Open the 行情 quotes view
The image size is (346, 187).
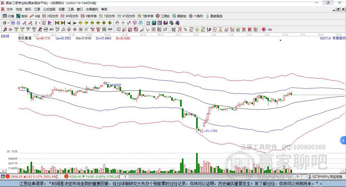8,16
